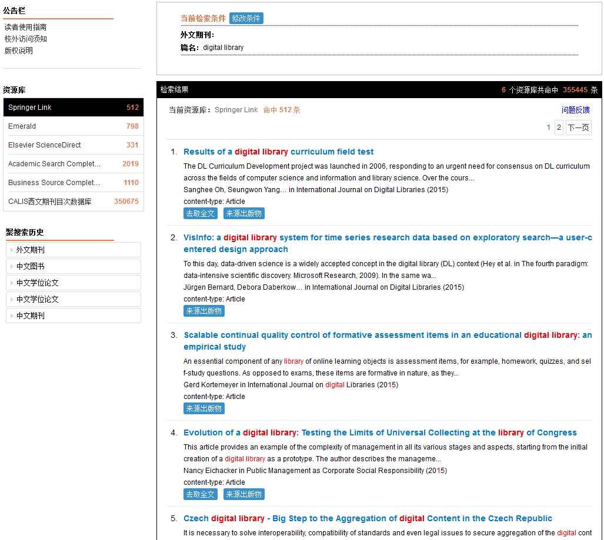The image size is (604, 540).
Task: Click 去取全文 for first result
Action: click(x=200, y=213)
